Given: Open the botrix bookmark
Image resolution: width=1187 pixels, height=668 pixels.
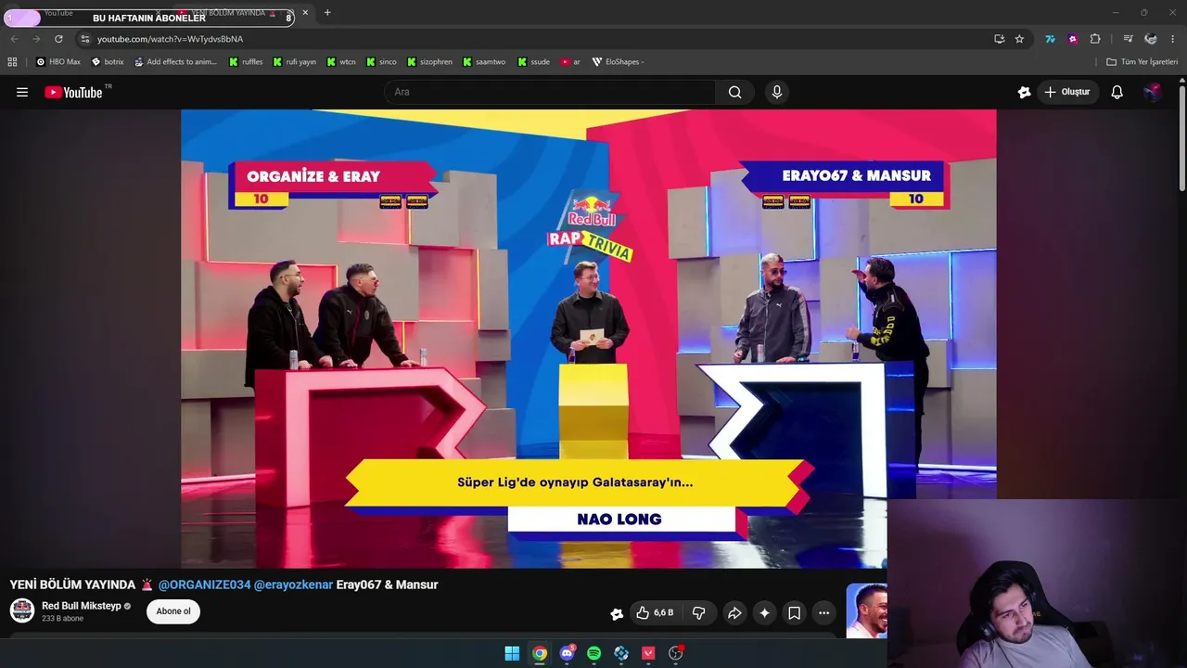Looking at the screenshot, I should coord(108,62).
